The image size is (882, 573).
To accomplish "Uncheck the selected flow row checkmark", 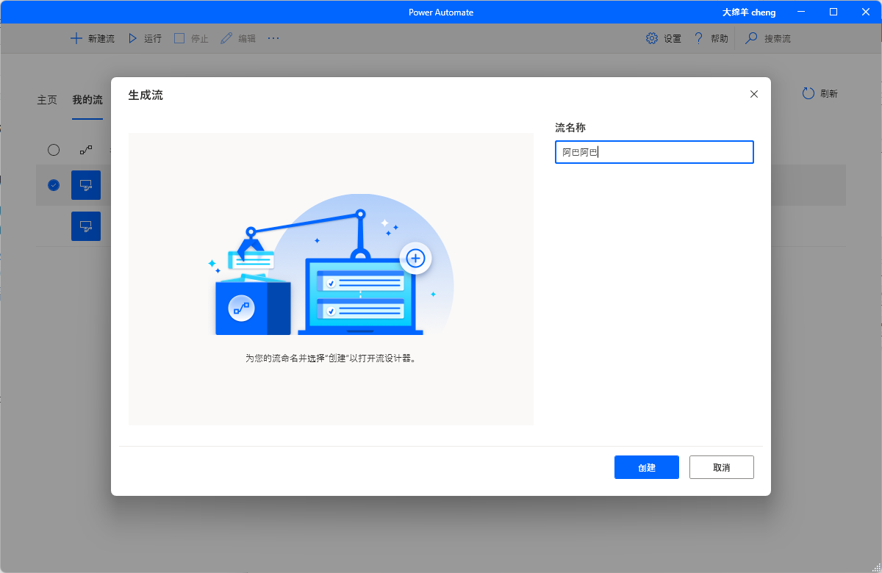I will (54, 185).
